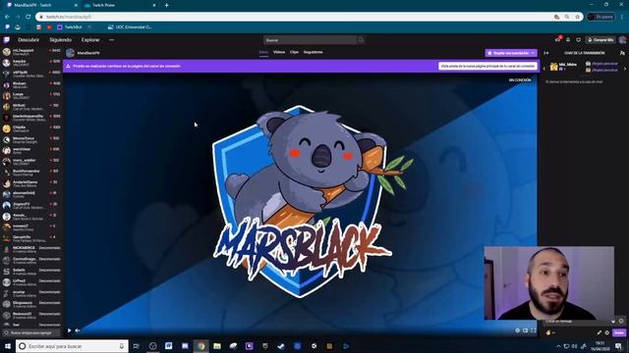Click the lower Regala para estar link
The width and height of the screenshot is (629, 353).
[605, 70]
